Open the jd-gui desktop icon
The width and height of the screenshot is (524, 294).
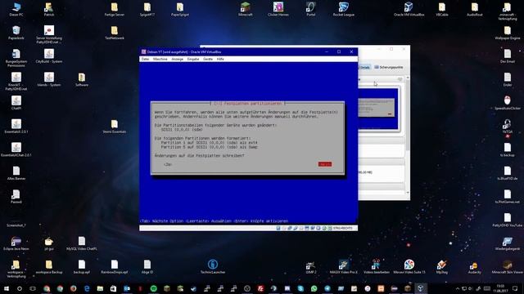49,243
